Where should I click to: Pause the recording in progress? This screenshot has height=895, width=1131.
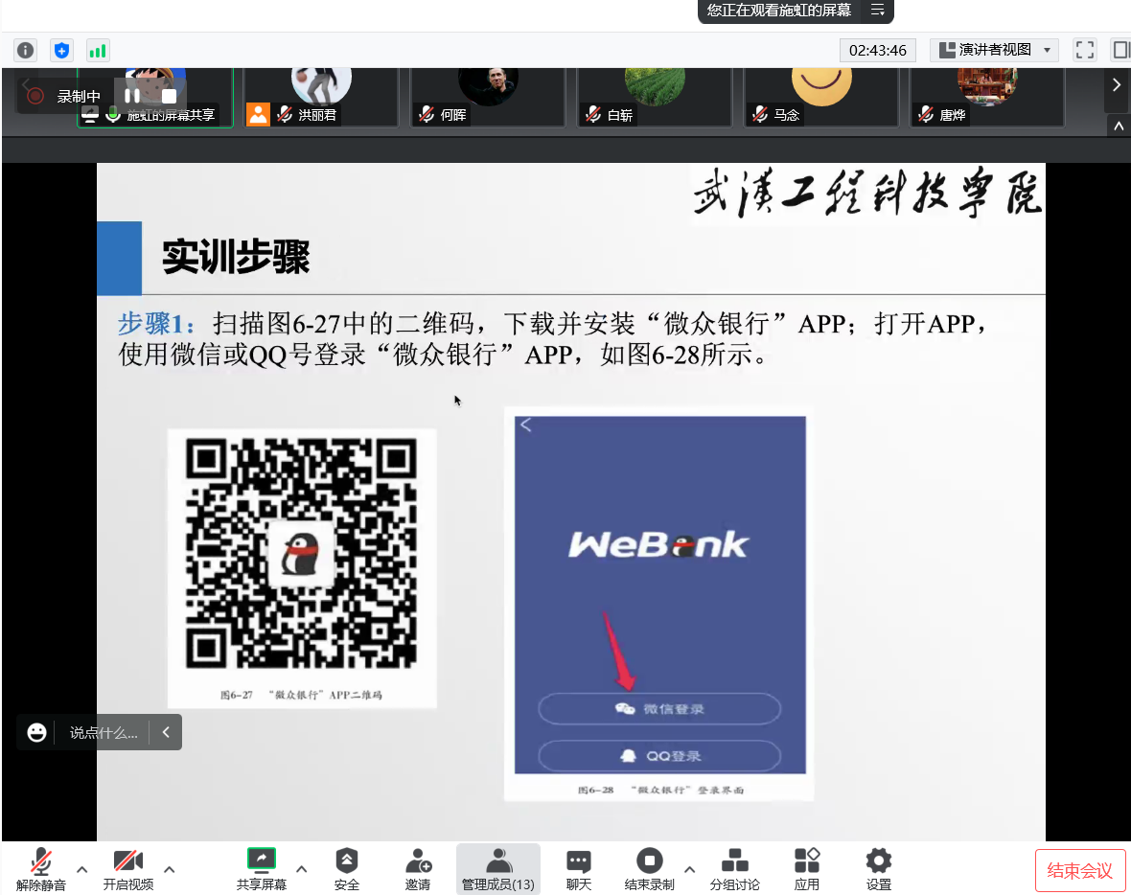coord(132,95)
